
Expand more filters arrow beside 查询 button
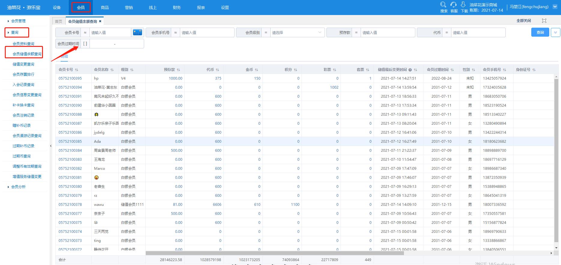coord(555,32)
